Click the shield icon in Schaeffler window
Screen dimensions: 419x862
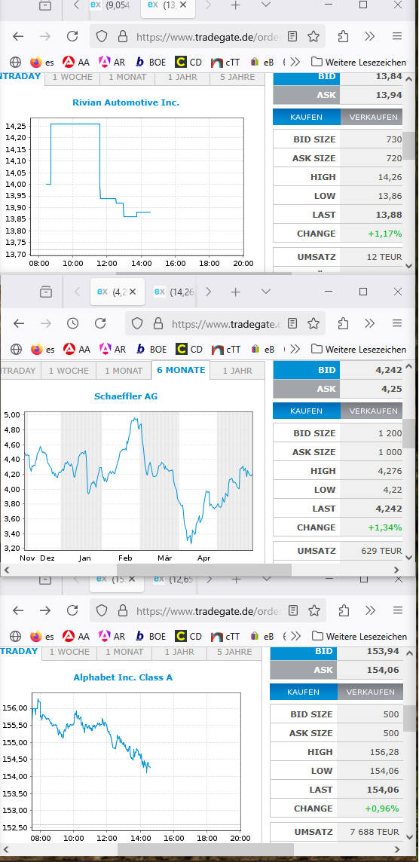[137, 323]
